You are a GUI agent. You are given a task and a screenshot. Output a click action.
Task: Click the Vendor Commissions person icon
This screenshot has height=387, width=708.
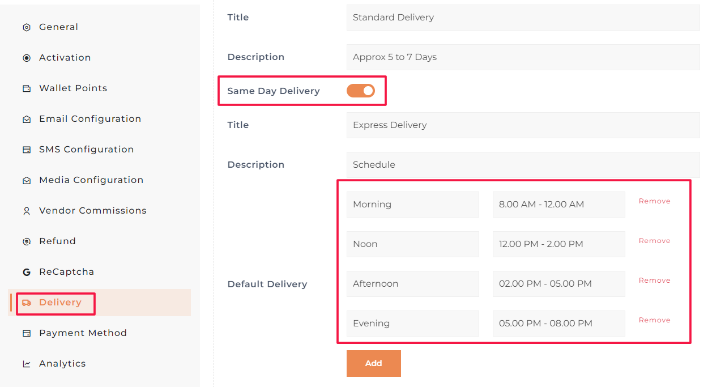[27, 211]
